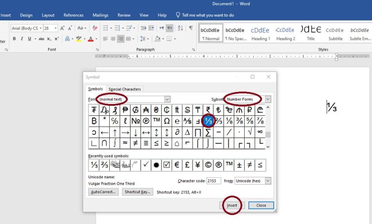Increase font size with Grow Font
Viewport: 372px width, 224px height.
(62, 28)
